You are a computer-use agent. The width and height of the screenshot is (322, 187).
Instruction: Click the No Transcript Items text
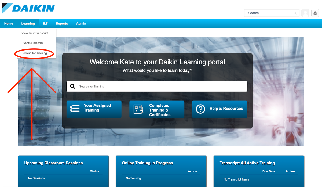click(236, 179)
